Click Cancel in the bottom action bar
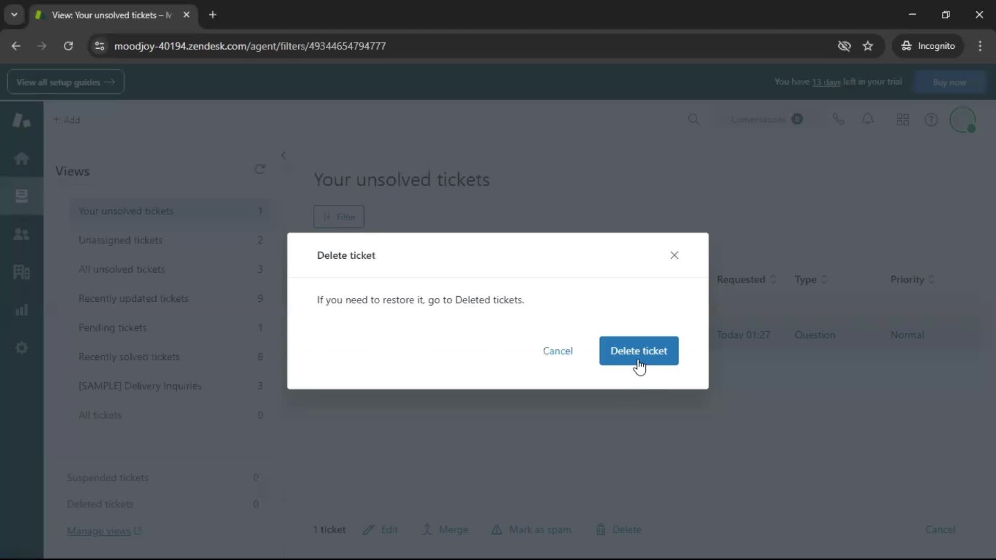 pyautogui.click(x=940, y=530)
